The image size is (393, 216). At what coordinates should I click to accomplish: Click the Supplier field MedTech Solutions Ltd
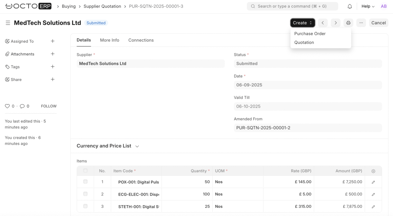pyautogui.click(x=151, y=64)
